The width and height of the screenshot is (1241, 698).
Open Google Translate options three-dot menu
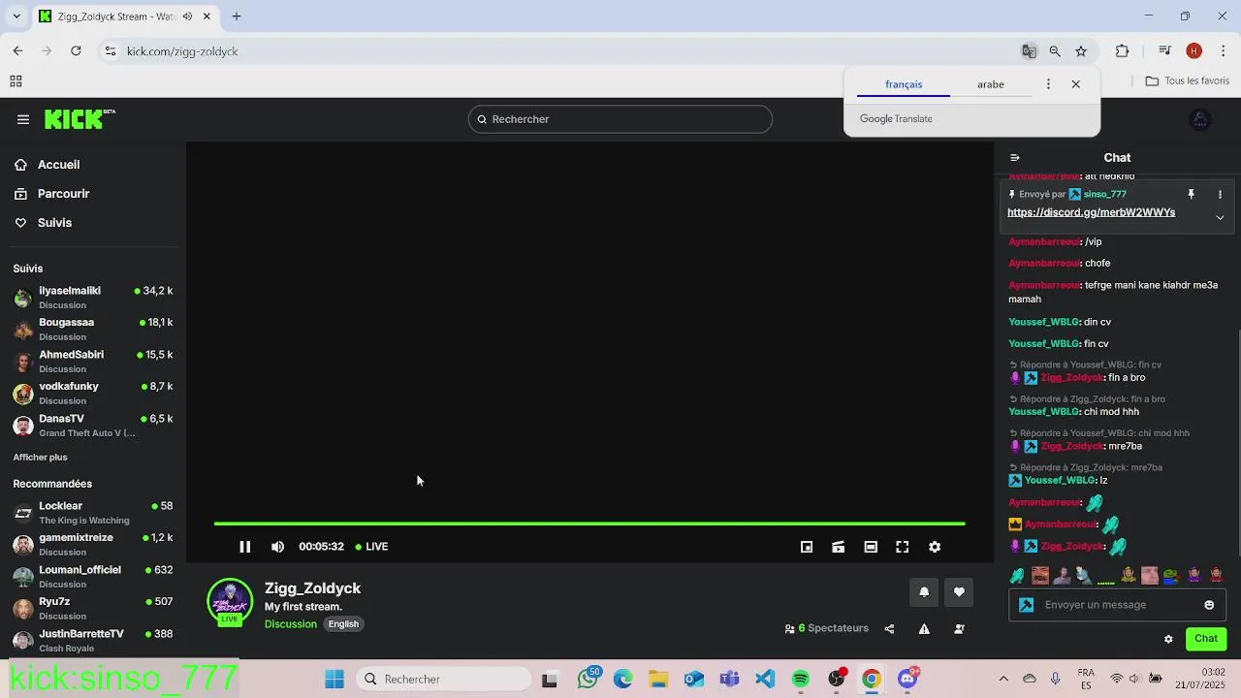coord(1048,84)
